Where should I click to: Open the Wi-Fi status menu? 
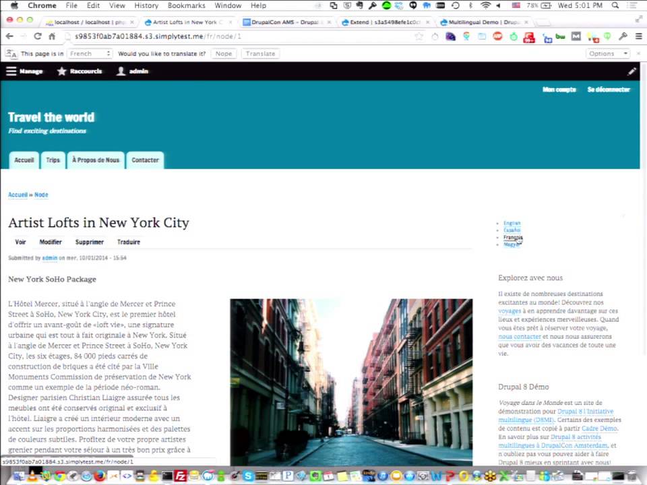coord(486,5)
